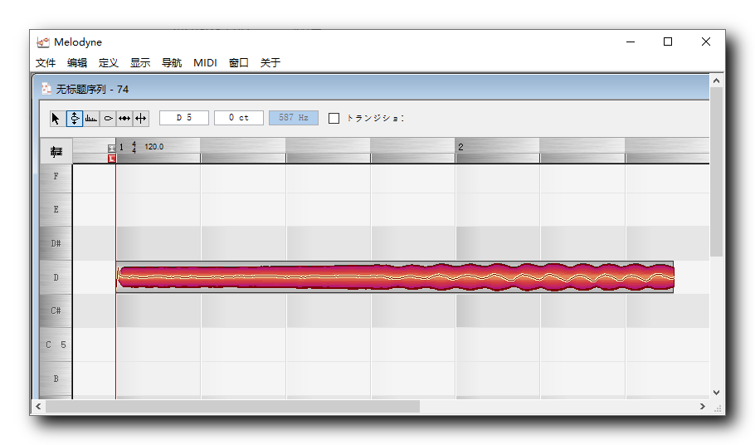Select the pitch editing tool

(x=75, y=119)
